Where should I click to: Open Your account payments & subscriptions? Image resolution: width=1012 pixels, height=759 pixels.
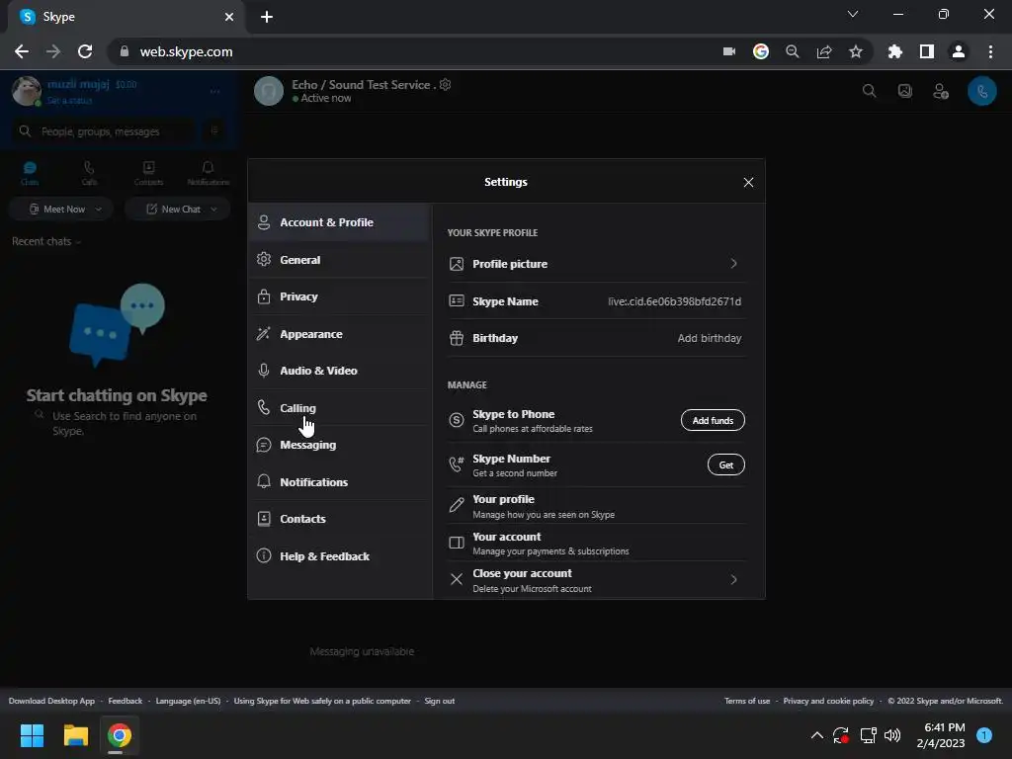coord(596,544)
